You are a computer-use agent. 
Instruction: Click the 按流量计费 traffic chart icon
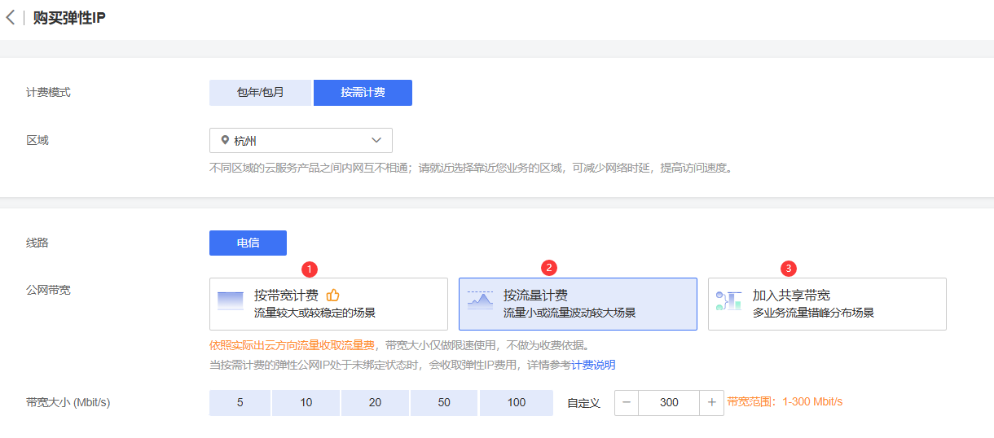coord(480,300)
